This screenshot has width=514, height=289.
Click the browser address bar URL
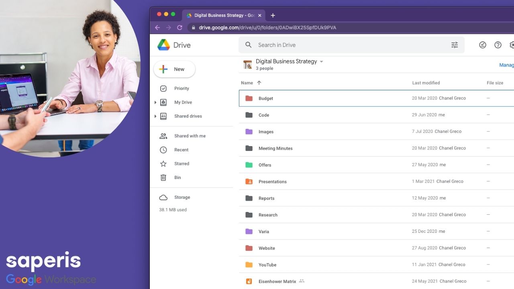pyautogui.click(x=267, y=28)
